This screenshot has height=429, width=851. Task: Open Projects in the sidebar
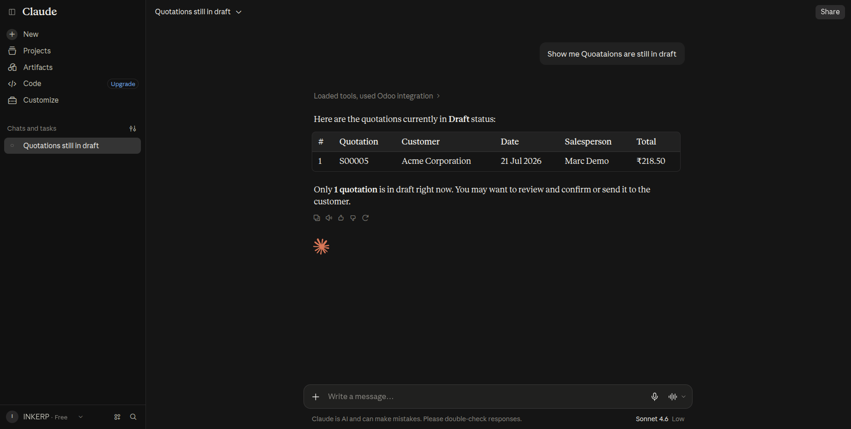click(x=37, y=51)
